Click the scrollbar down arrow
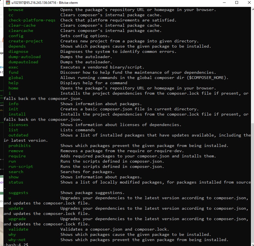254x246 pixels. [253, 244]
